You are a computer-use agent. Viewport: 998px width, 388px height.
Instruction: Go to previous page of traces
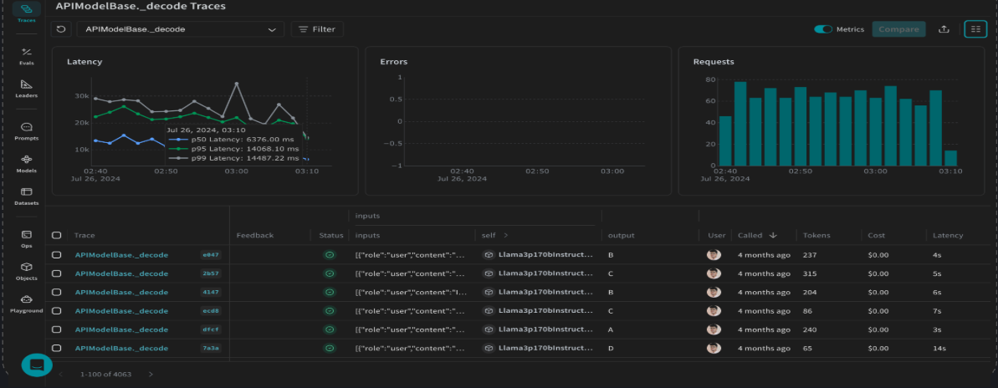[61, 374]
